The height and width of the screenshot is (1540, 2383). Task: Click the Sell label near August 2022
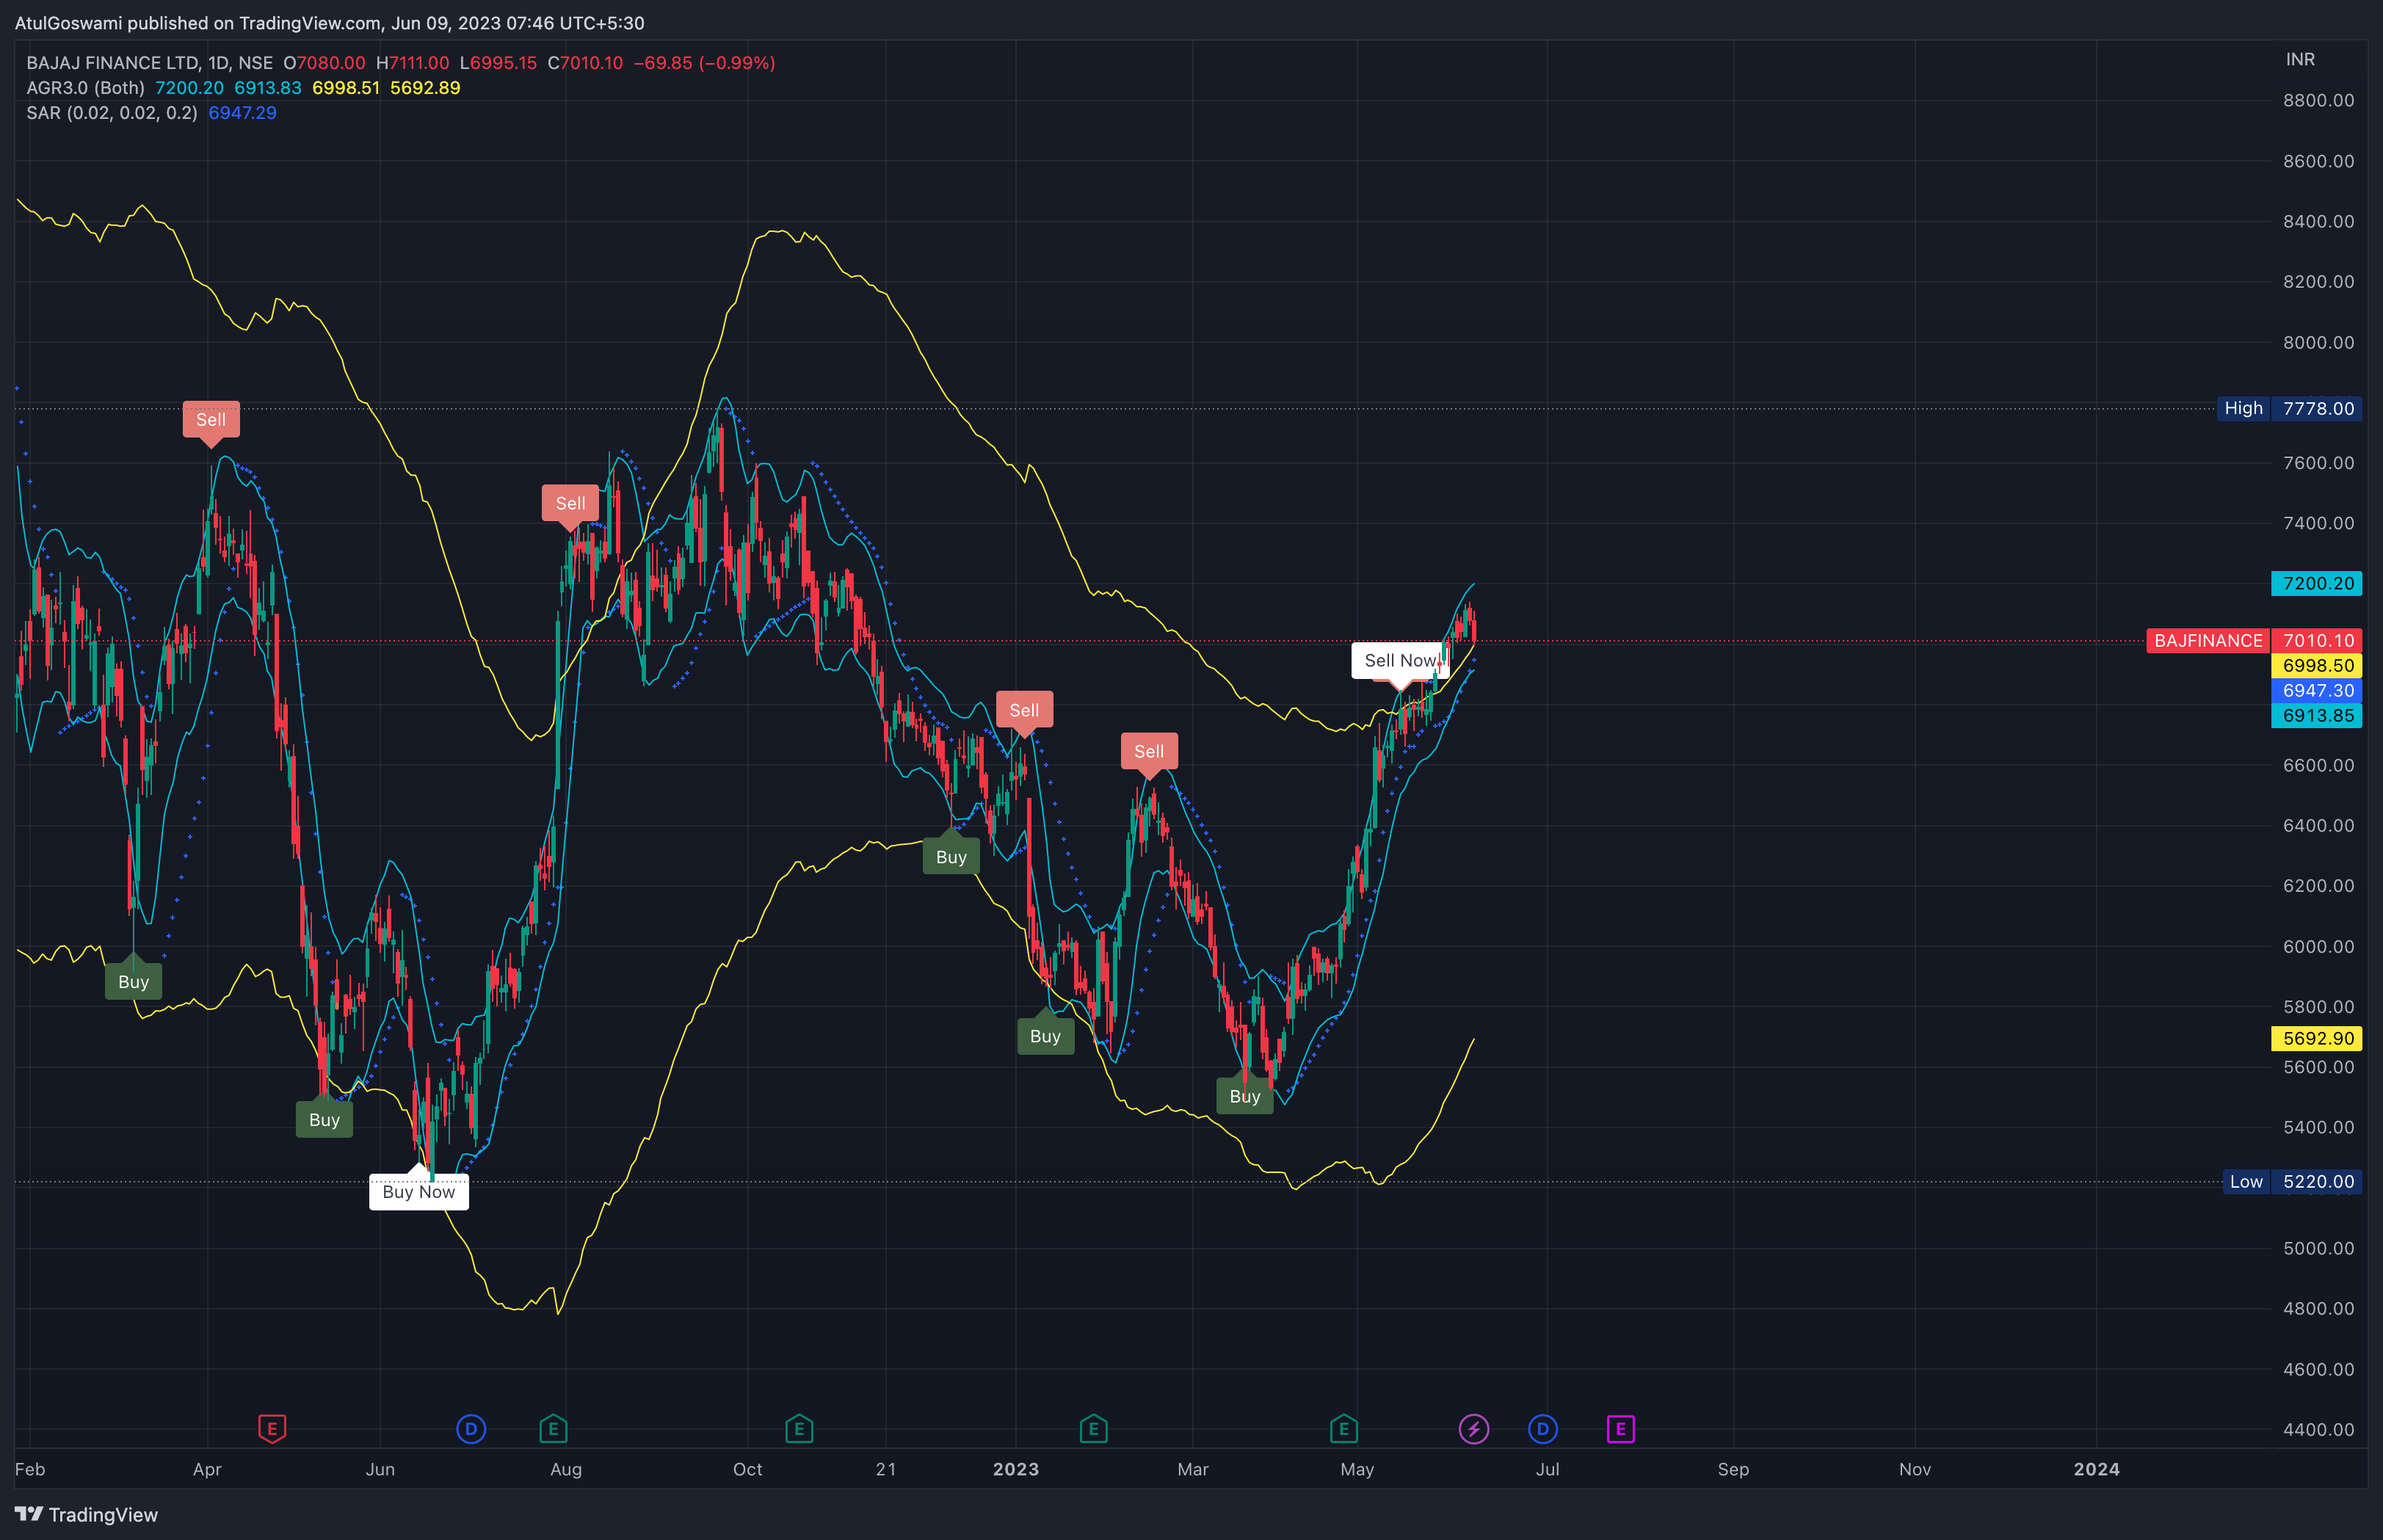[x=570, y=504]
